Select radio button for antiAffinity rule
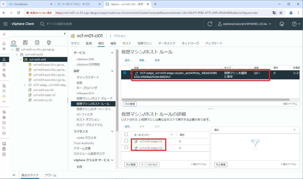This screenshot has width=303, height=179. pos(125,73)
